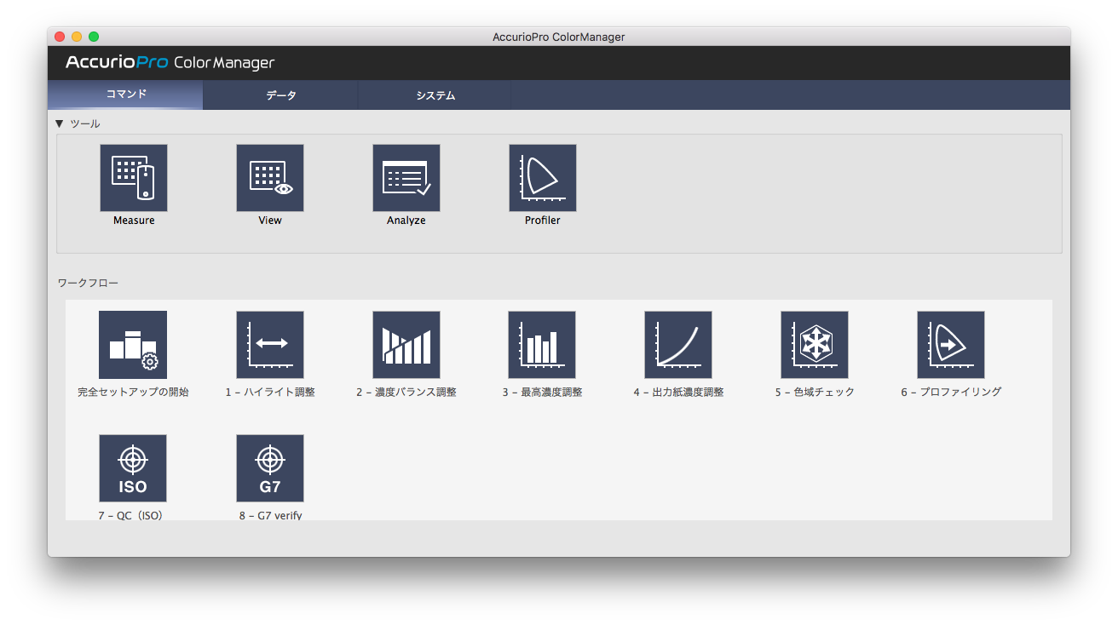1118x625 pixels.
Task: Open 4 – 出力紙濃度調整 workflow icon
Action: coord(678,345)
